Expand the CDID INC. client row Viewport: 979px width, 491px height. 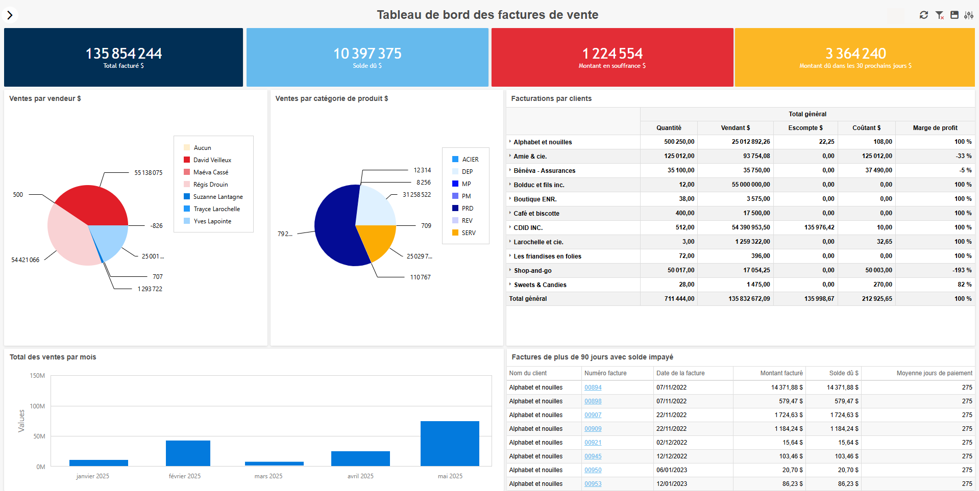point(510,227)
